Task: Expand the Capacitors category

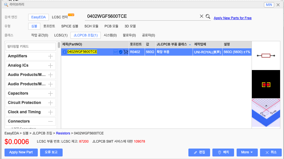Action: coord(50,93)
